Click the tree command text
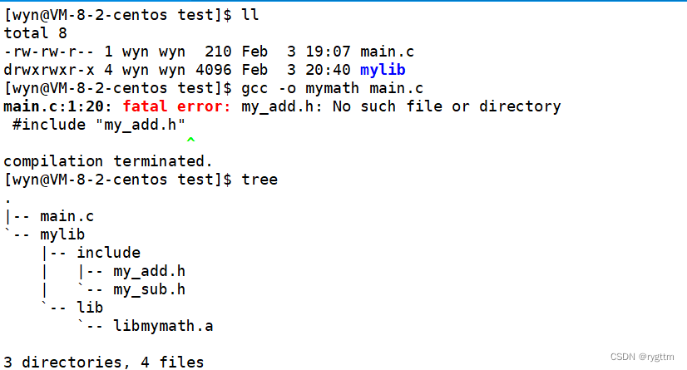This screenshot has height=370, width=687. coord(259,180)
